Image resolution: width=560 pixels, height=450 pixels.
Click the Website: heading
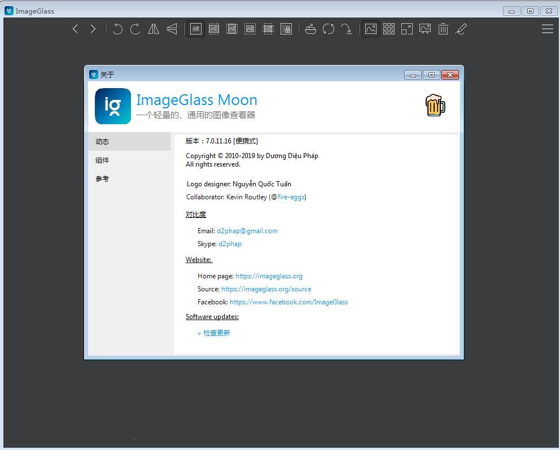199,260
